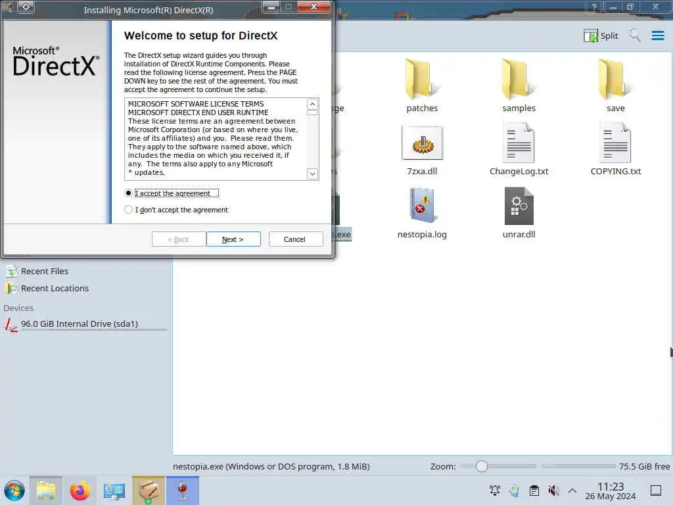Choose 'I don't accept the agreement' option

[128, 210]
